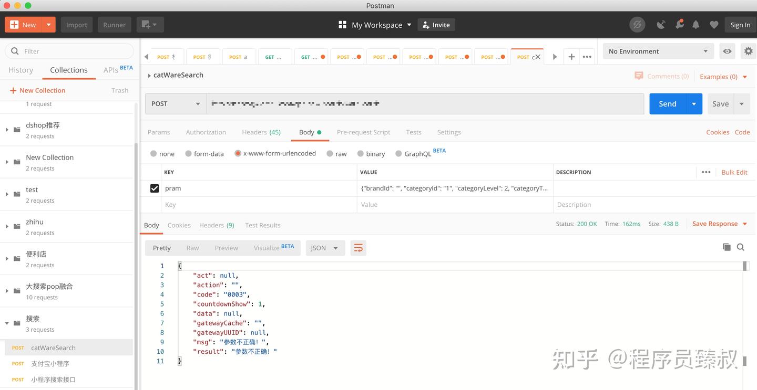Image resolution: width=757 pixels, height=390 pixels.
Task: Go to next request tabs with right arrow
Action: 555,57
